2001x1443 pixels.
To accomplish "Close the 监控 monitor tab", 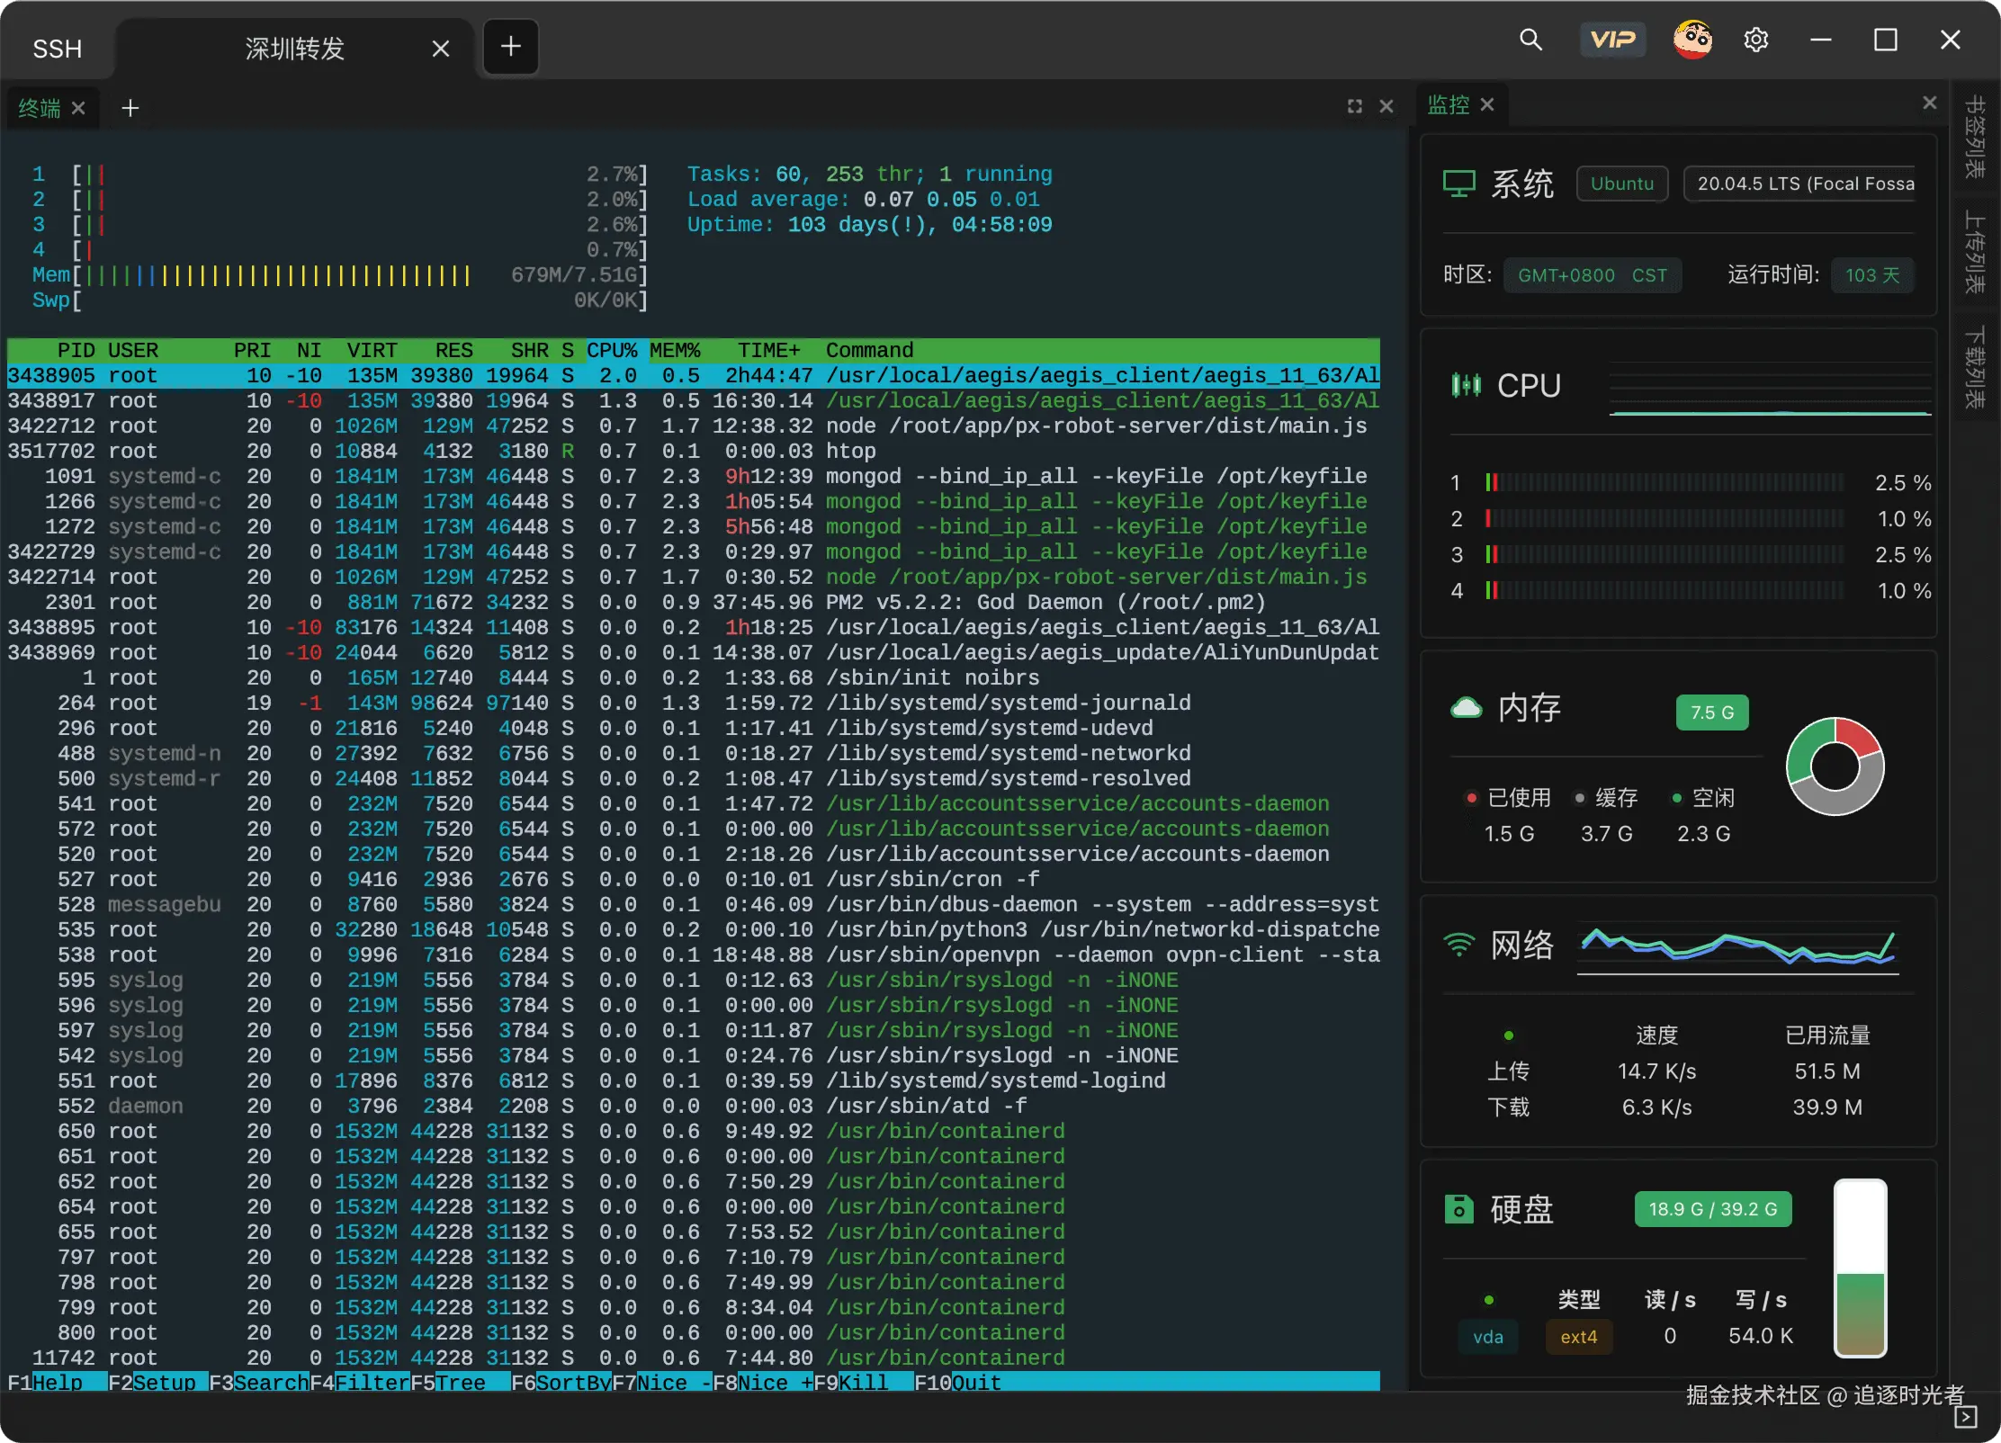I will click(1487, 104).
